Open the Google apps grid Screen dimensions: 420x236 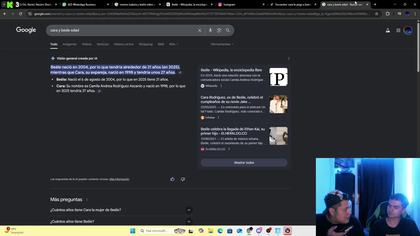(x=398, y=30)
